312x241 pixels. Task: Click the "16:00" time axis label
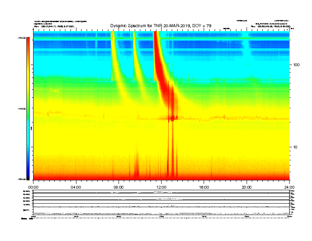click(204, 187)
